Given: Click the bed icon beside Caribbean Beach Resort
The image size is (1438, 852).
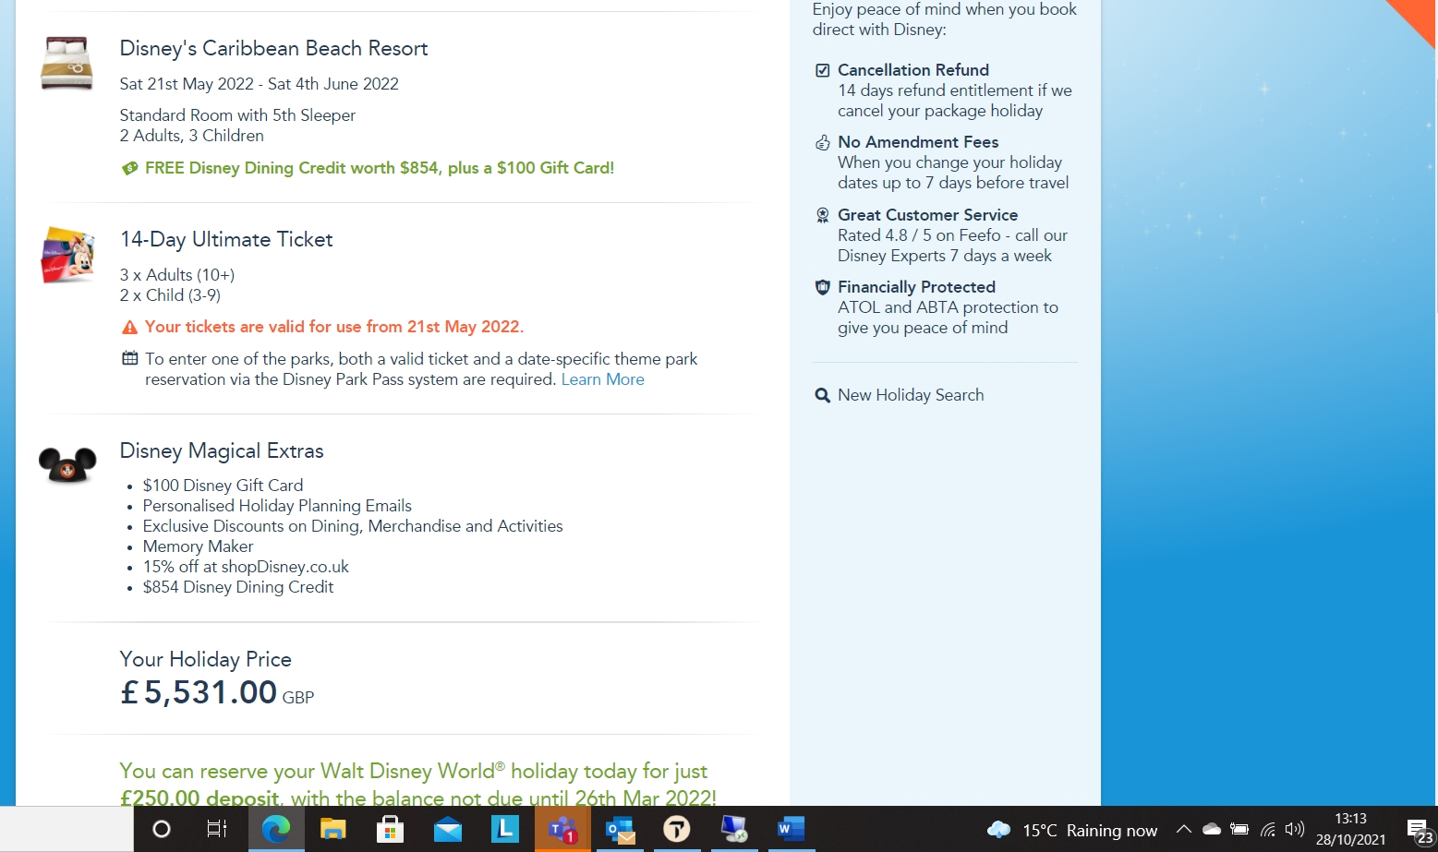Looking at the screenshot, I should point(66,63).
